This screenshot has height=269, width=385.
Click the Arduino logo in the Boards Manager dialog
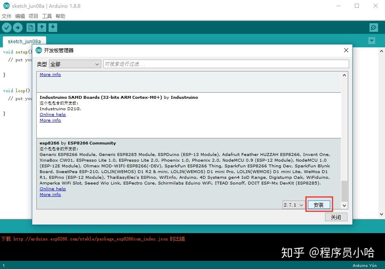pos(38,50)
